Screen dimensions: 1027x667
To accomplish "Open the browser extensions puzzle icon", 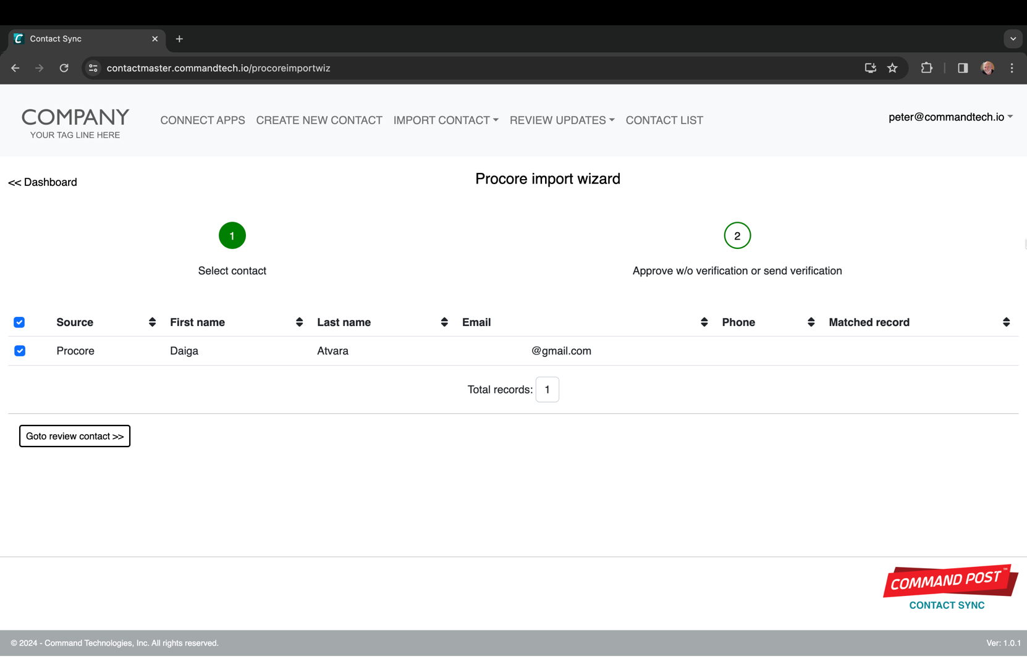I will click(x=926, y=68).
